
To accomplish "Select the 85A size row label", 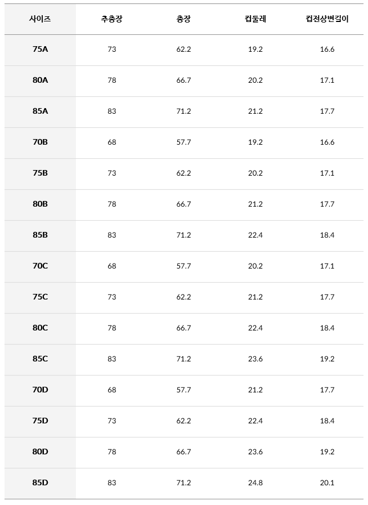I will 40,111.
